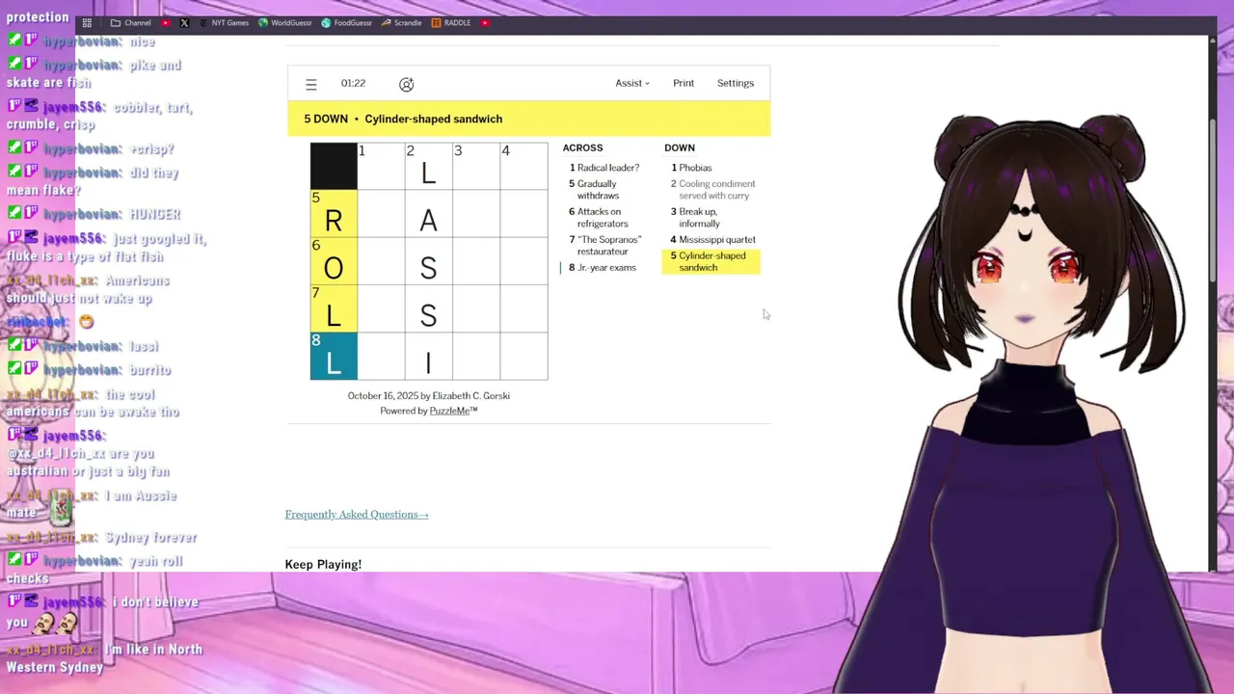Select highlighted clue 5 Down Cylinder-shaped sandwich
The image size is (1234, 694).
click(x=711, y=261)
